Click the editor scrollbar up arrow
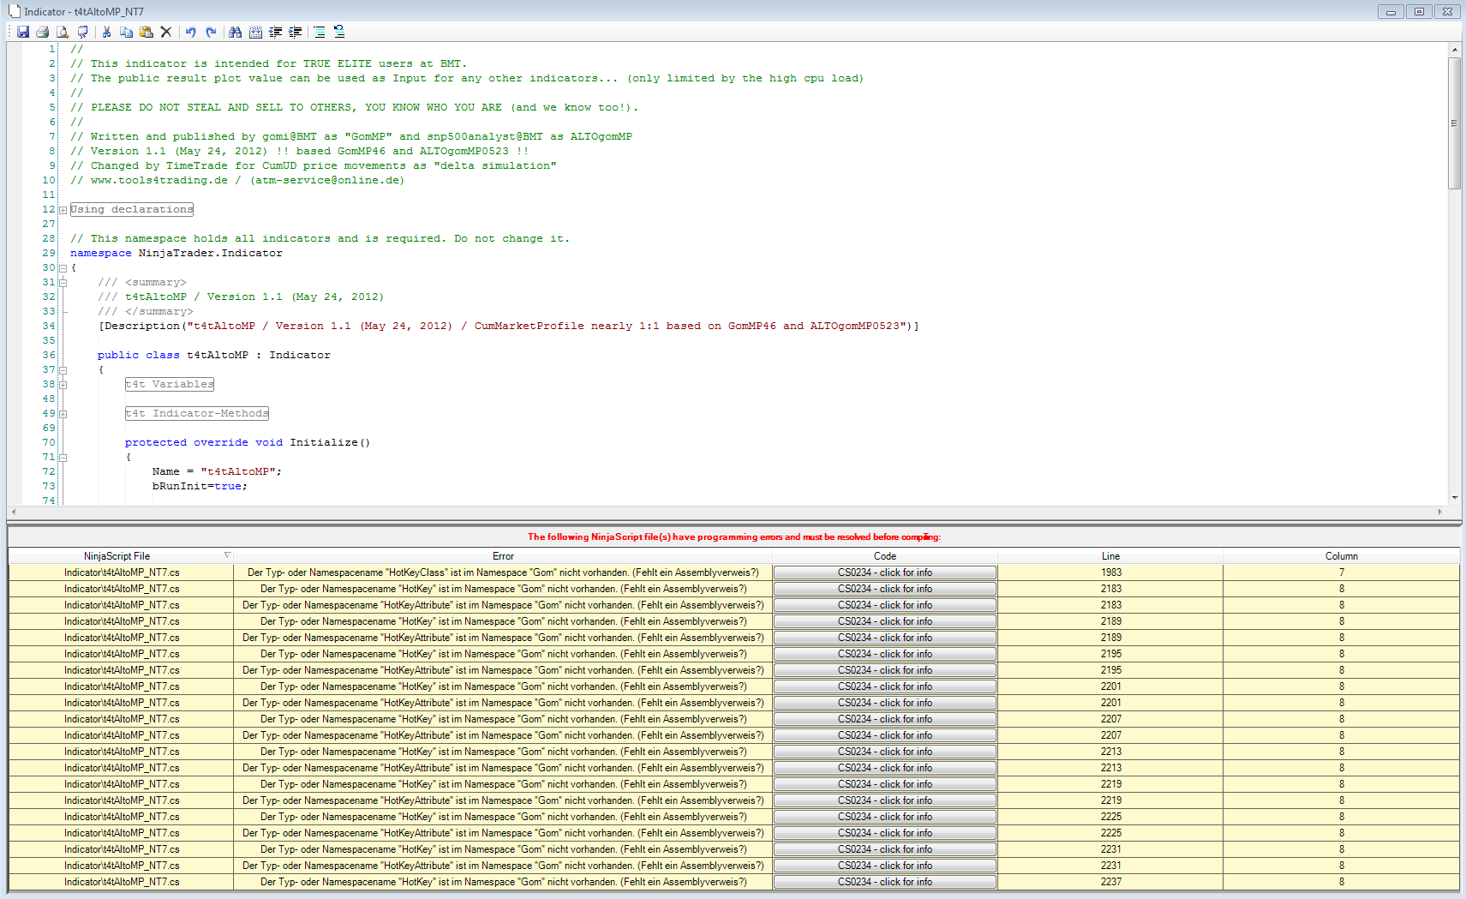This screenshot has width=1466, height=899. pyautogui.click(x=1454, y=50)
